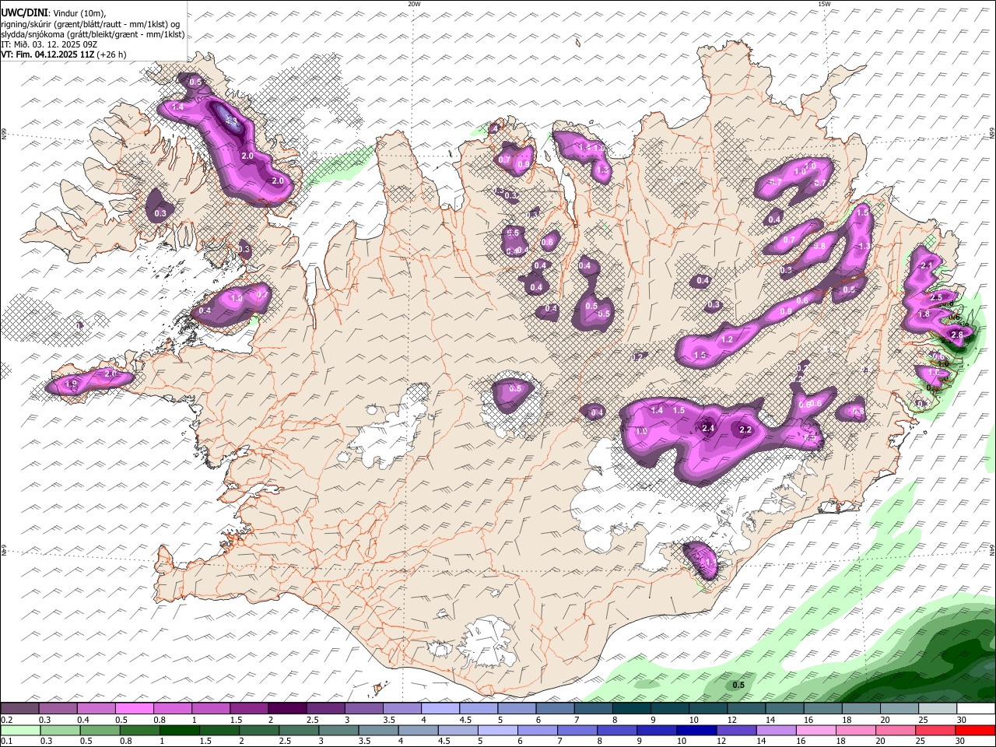Click the 2.4 precipitation value on map
This screenshot has width=996, height=747.
pyautogui.click(x=708, y=428)
